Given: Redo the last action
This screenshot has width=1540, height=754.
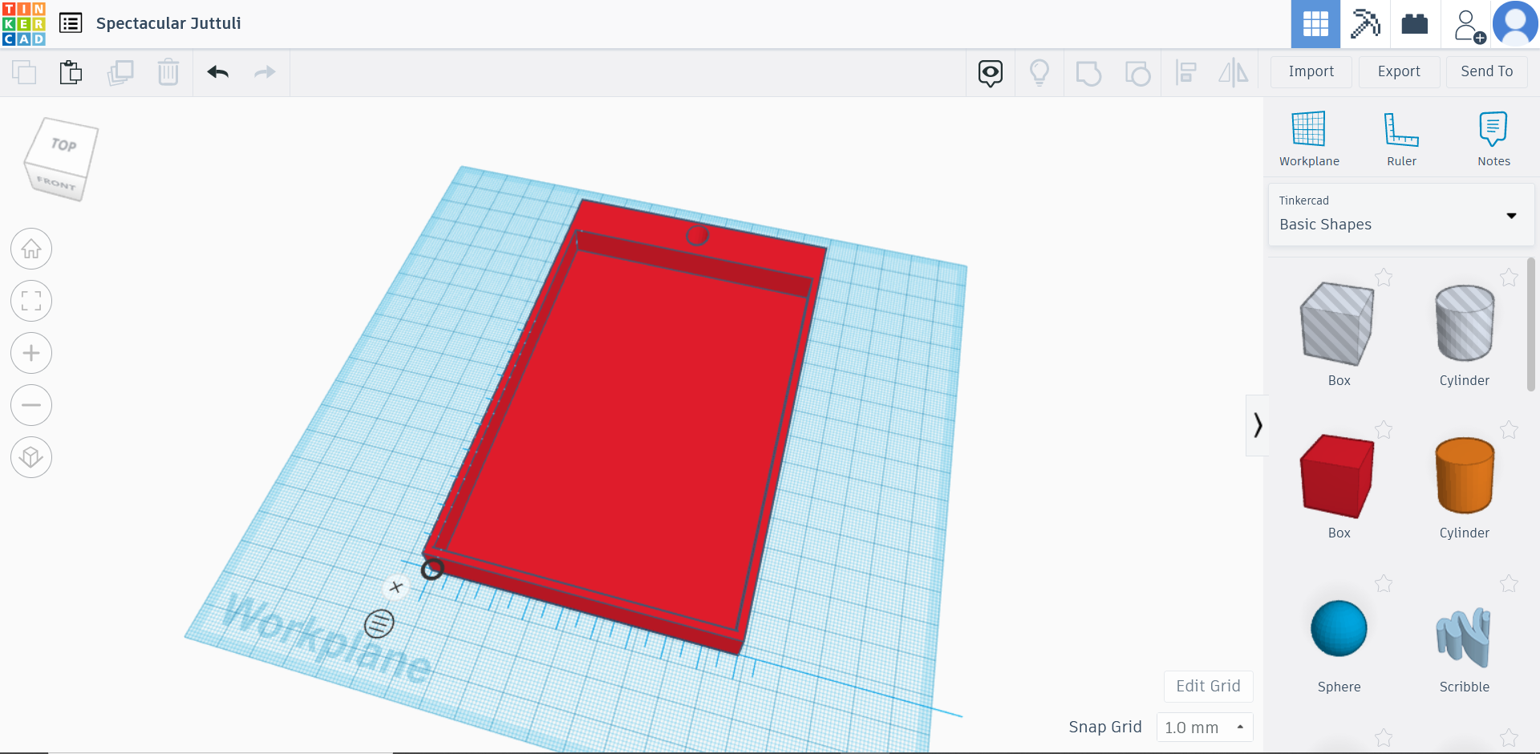Looking at the screenshot, I should coord(265,72).
